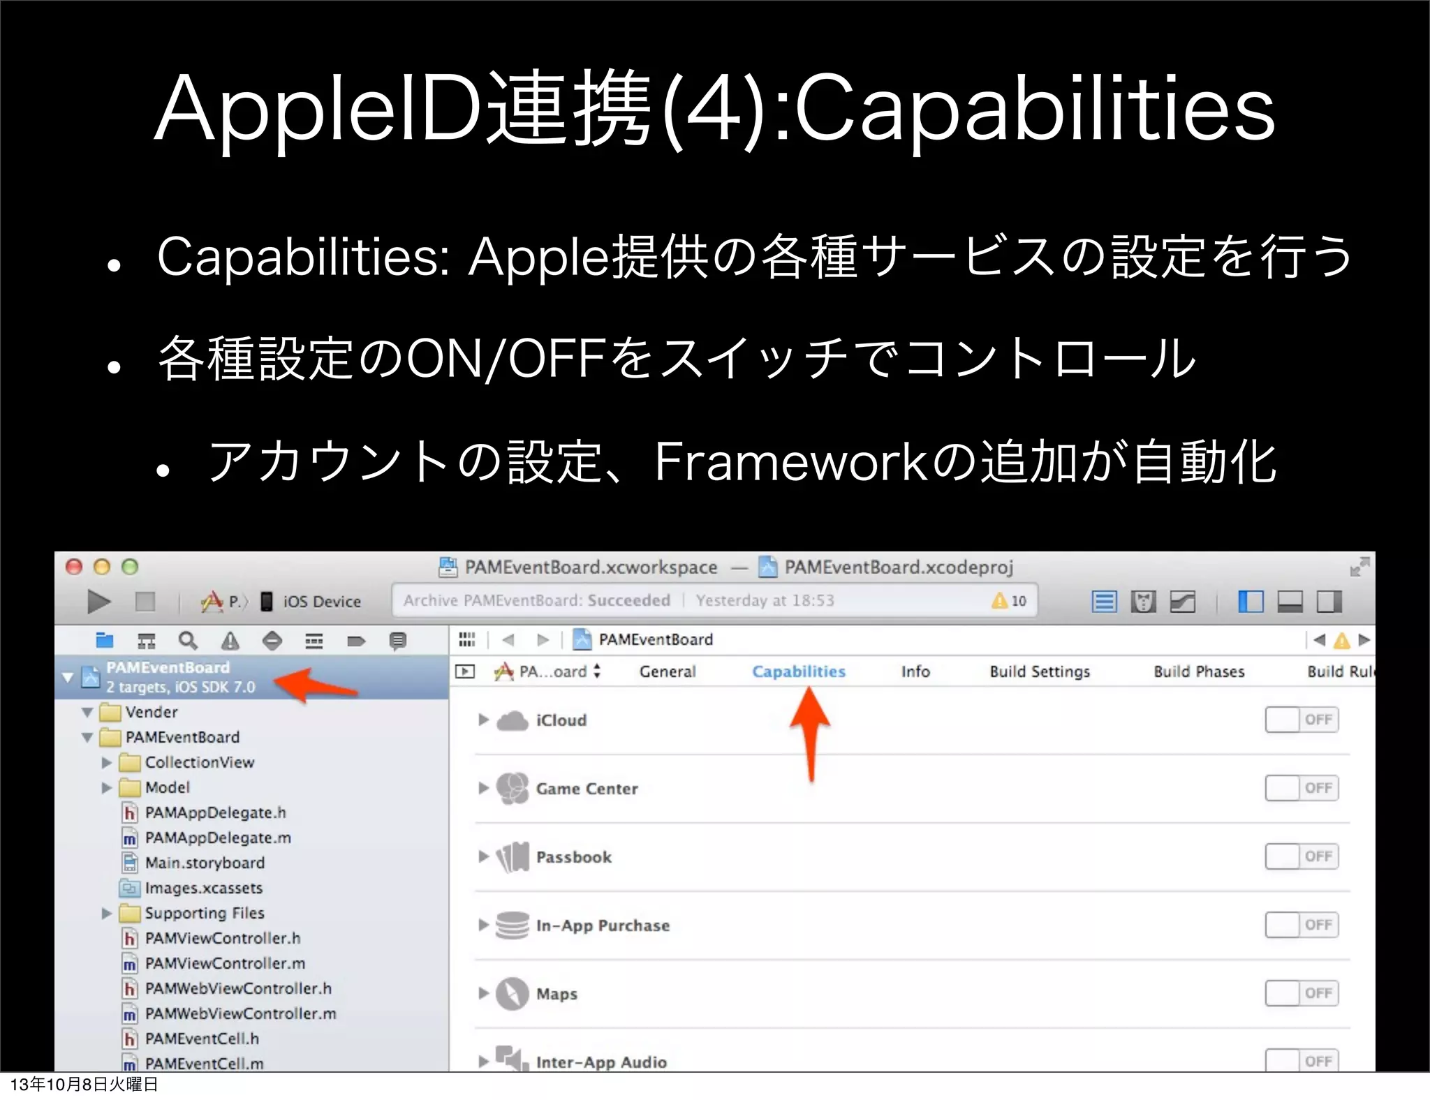Click PAMEventBoard in the jump bar
Viewport: 1430px width, 1100px height.
[642, 639]
